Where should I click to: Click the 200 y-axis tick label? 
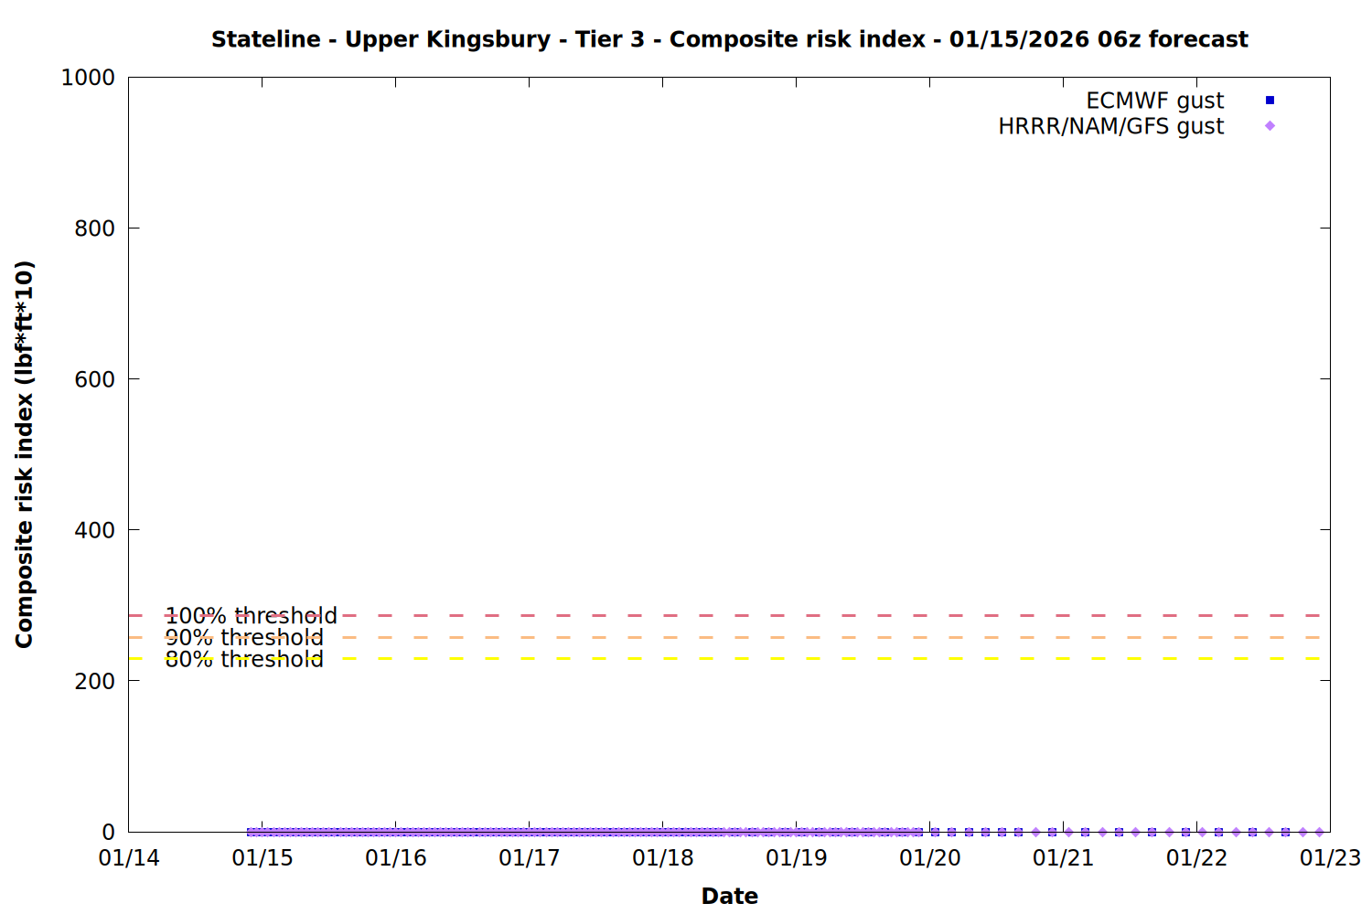94,681
